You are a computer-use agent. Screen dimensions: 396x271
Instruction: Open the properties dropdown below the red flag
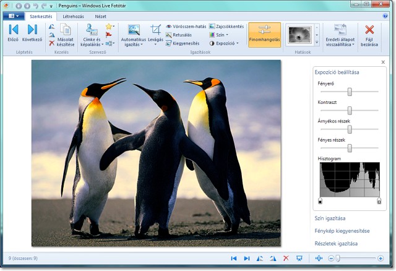coord(110,43)
